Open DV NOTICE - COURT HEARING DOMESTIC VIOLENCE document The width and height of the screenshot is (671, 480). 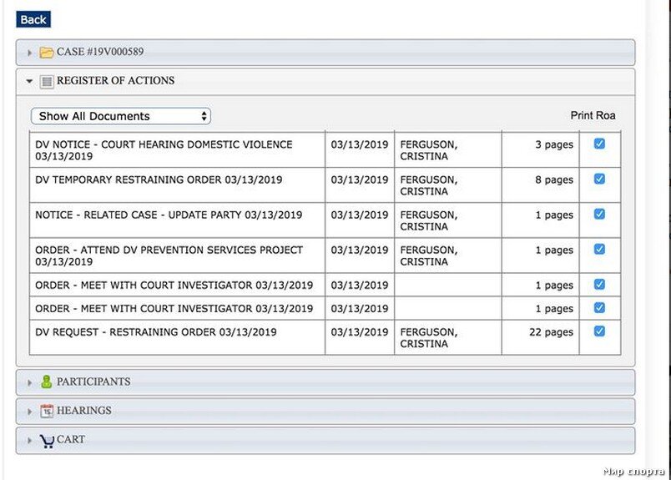[x=164, y=150]
